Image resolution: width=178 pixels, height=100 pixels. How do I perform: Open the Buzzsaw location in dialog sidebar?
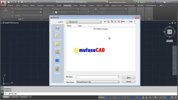pyautogui.click(x=57, y=70)
